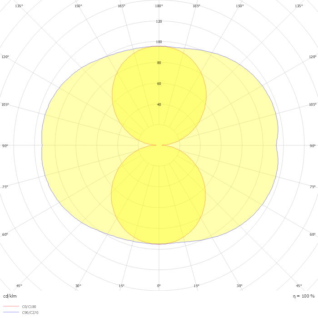Select the red C0/C180 legend line
The width and height of the screenshot is (318, 318).
click(11, 307)
